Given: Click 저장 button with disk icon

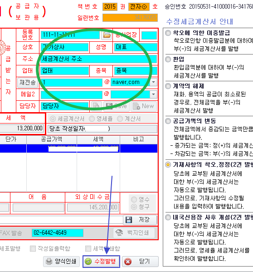Looking at the screenshot, I should pos(140,220).
